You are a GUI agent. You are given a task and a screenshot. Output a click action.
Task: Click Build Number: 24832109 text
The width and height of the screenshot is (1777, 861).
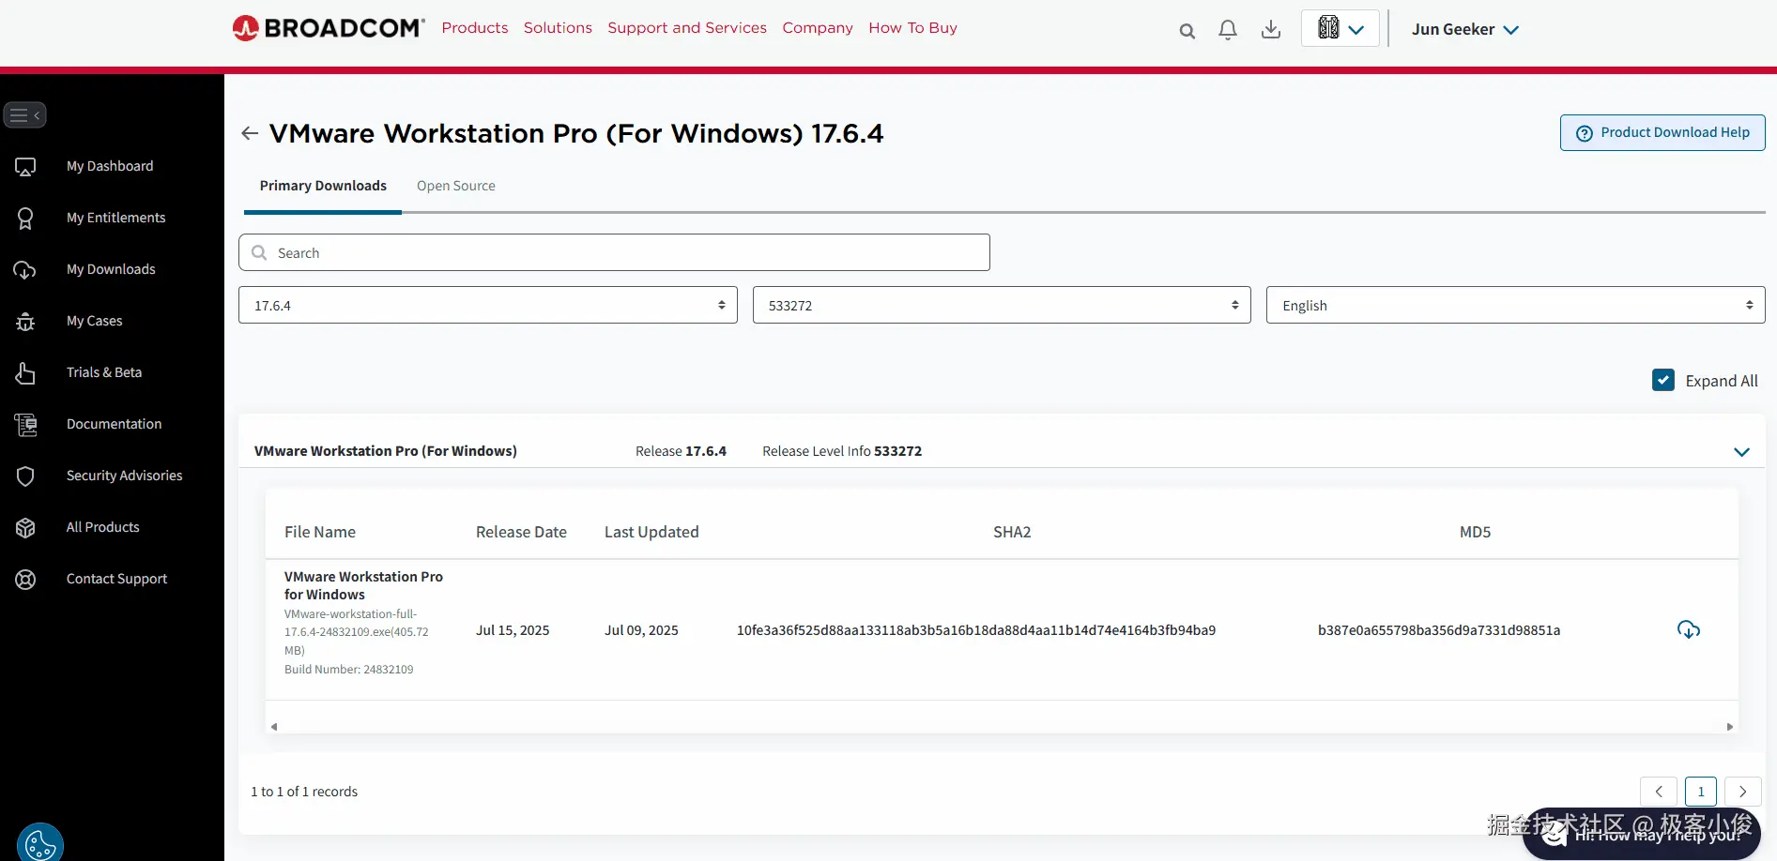click(349, 669)
